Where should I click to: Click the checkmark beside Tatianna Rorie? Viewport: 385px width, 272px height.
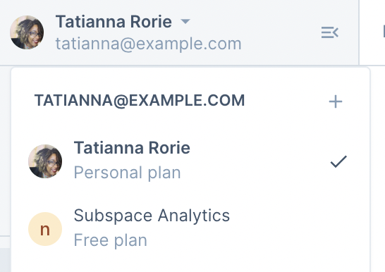pyautogui.click(x=338, y=161)
